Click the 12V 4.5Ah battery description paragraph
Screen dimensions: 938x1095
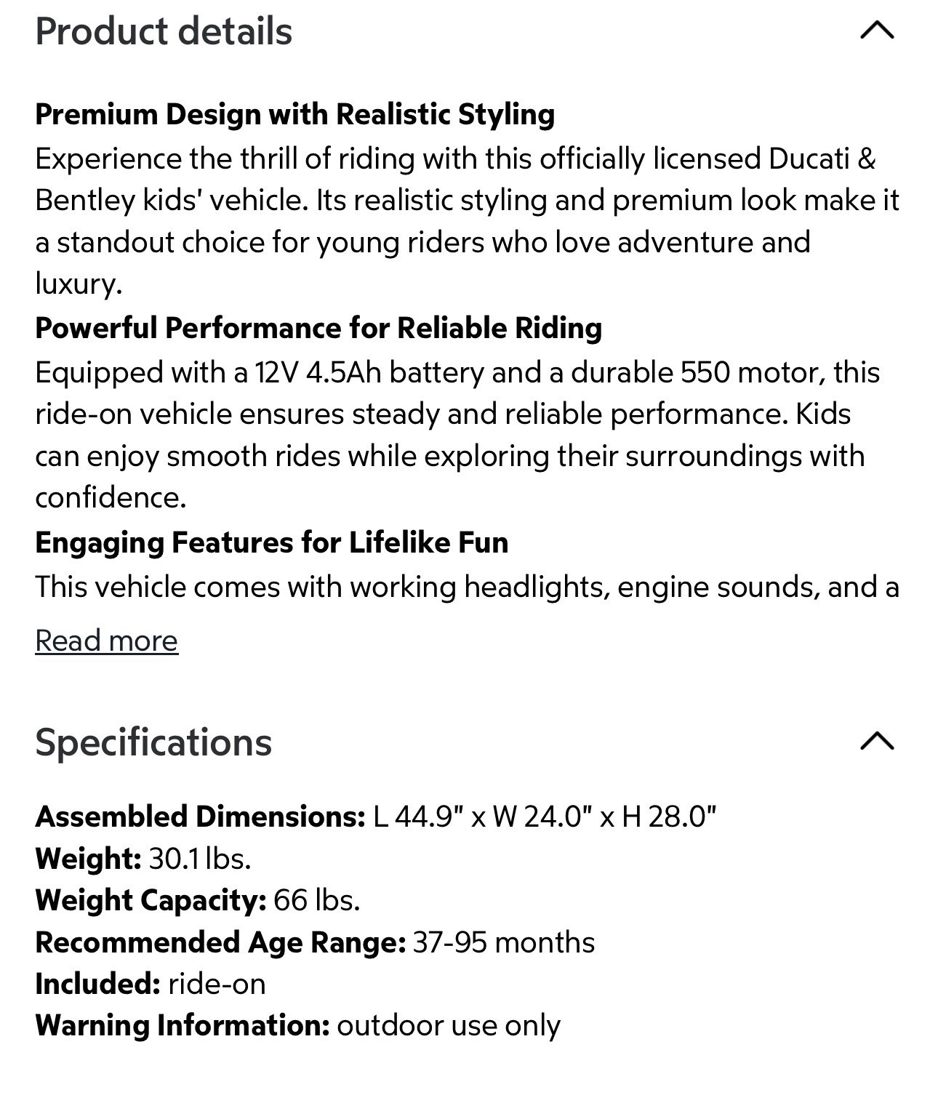click(x=457, y=435)
